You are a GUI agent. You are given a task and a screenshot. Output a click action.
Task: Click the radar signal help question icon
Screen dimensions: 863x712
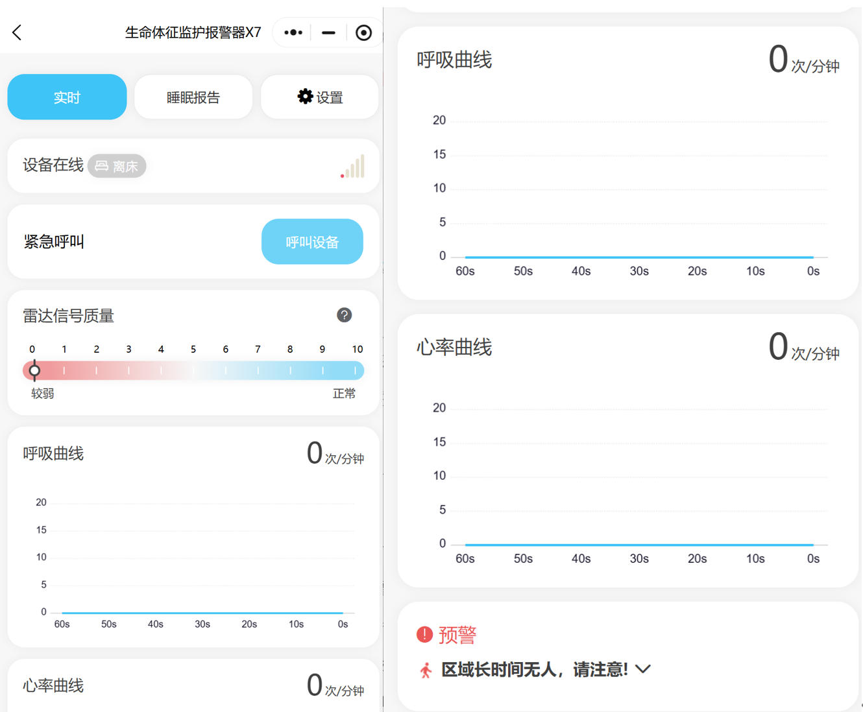pyautogui.click(x=344, y=315)
